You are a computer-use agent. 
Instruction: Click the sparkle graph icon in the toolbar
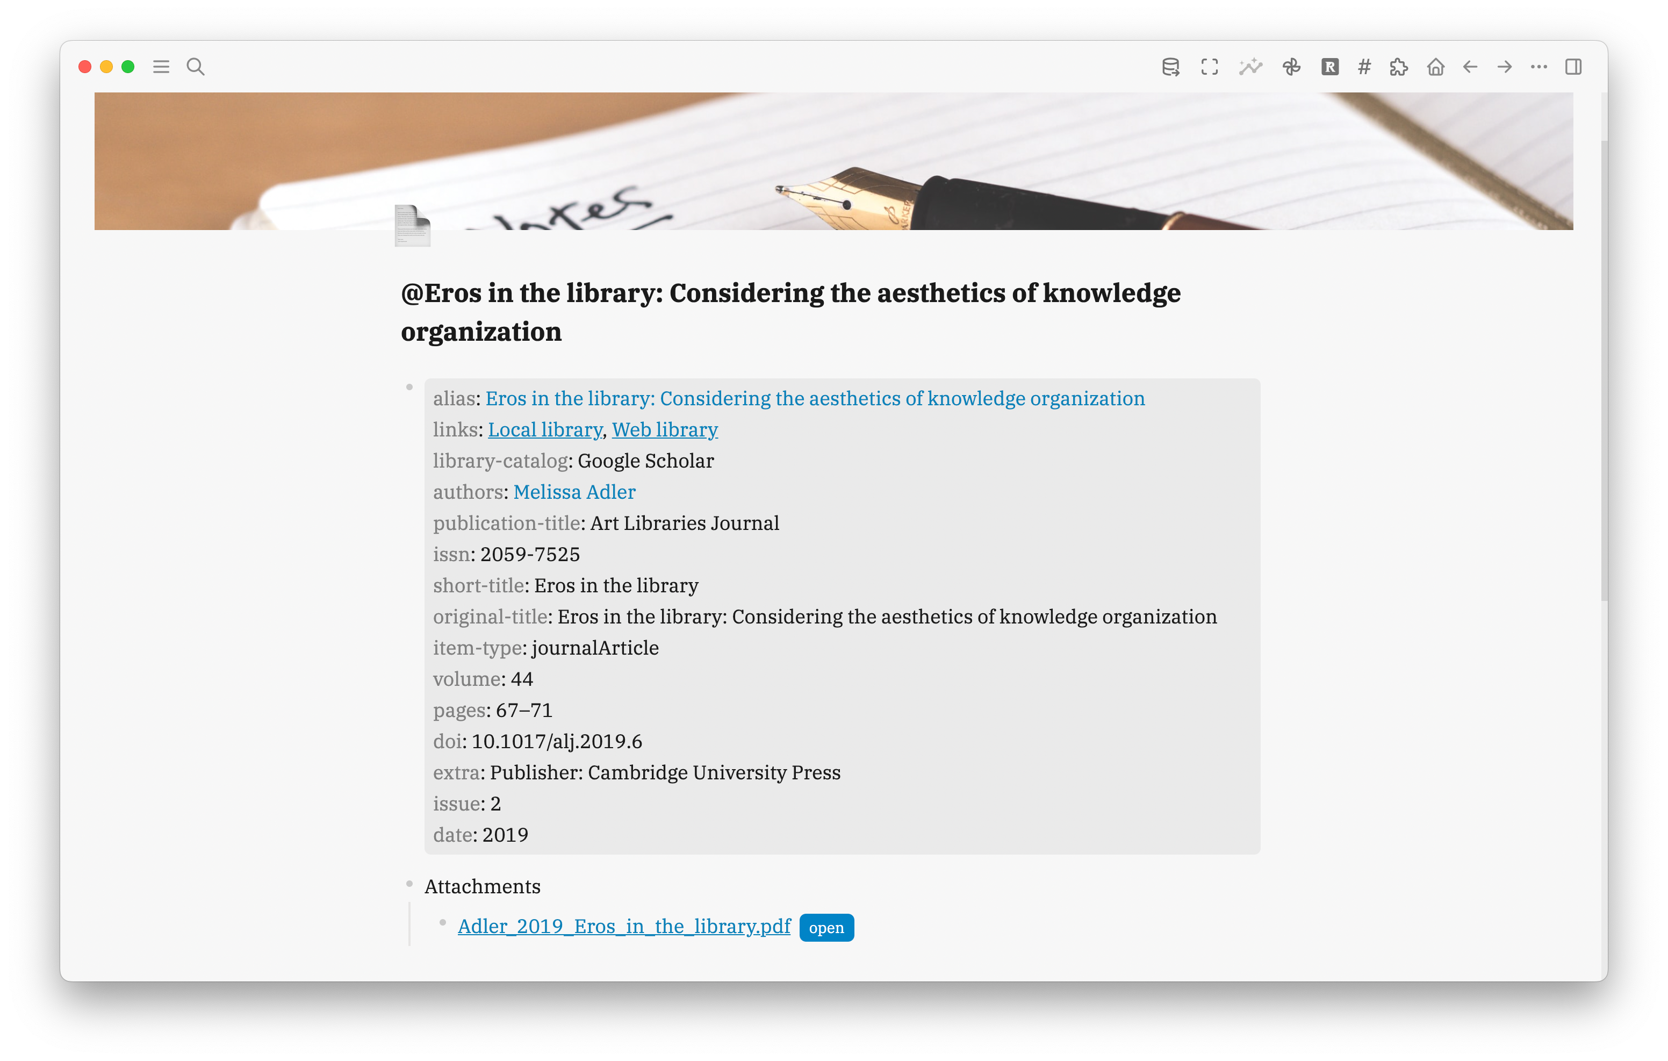pyautogui.click(x=1250, y=67)
